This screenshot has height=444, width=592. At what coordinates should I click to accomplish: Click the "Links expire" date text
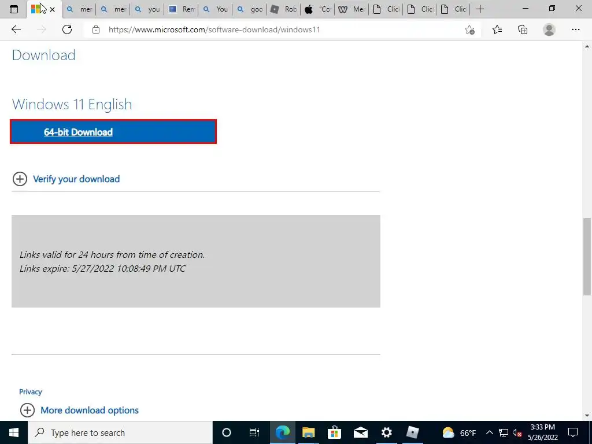[102, 268]
